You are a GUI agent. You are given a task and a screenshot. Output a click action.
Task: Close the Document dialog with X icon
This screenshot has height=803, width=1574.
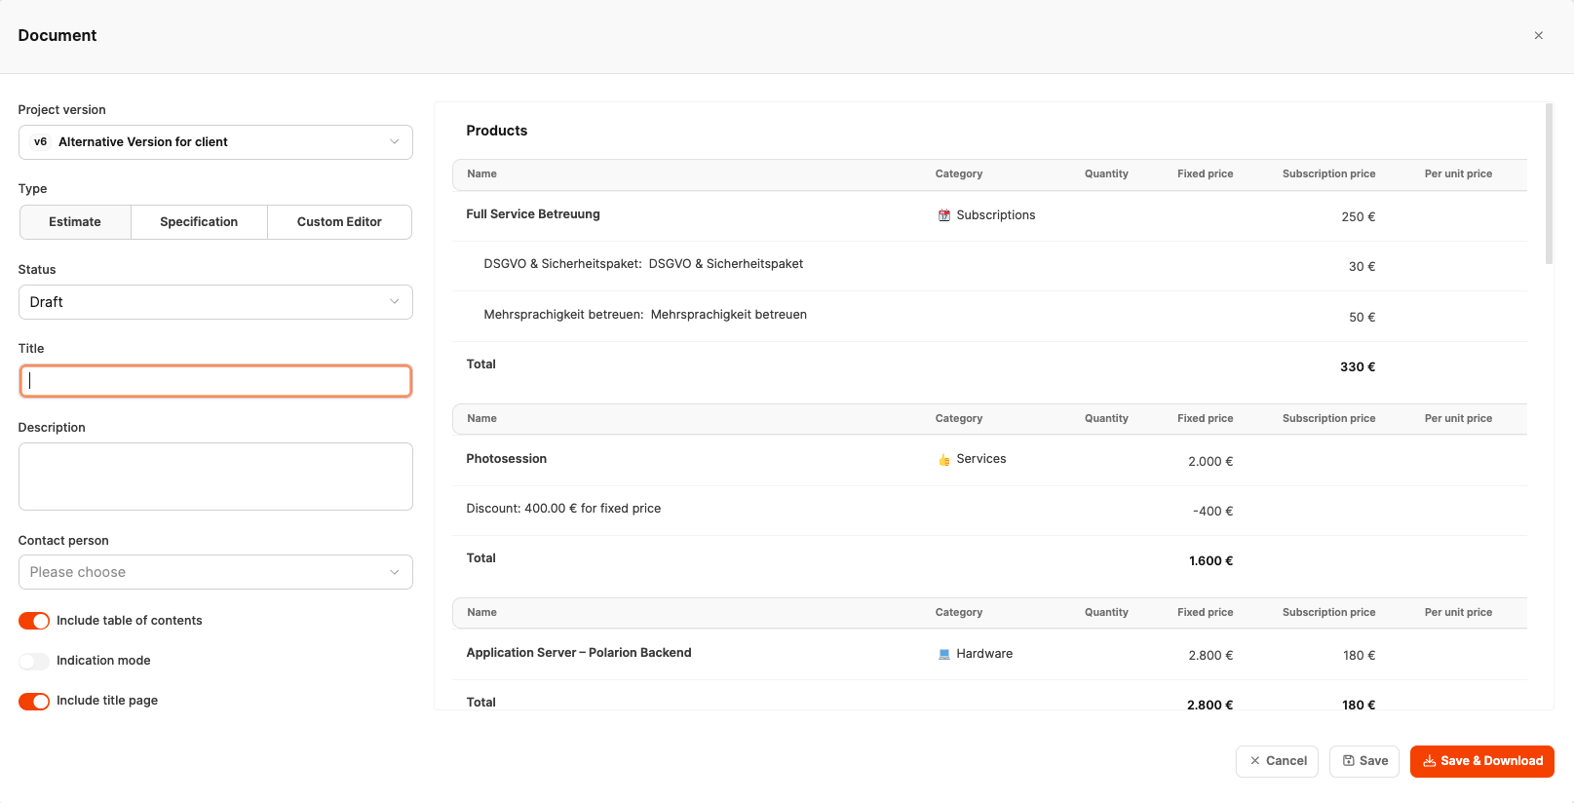click(1539, 36)
